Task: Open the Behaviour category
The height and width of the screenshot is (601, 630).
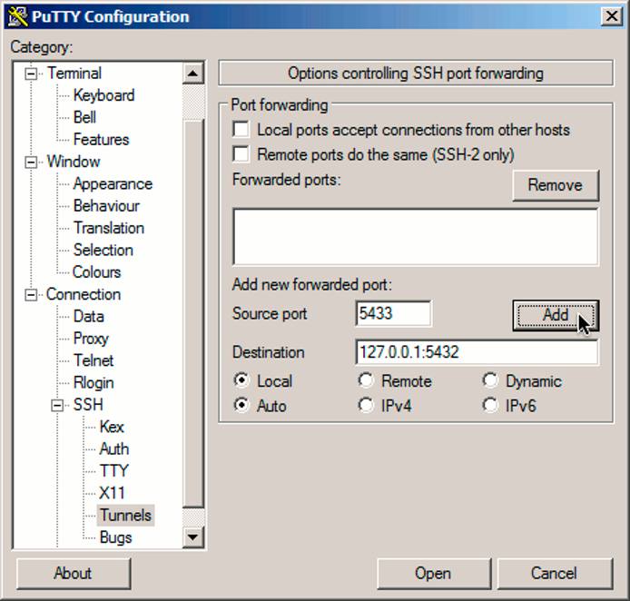Action: click(106, 206)
